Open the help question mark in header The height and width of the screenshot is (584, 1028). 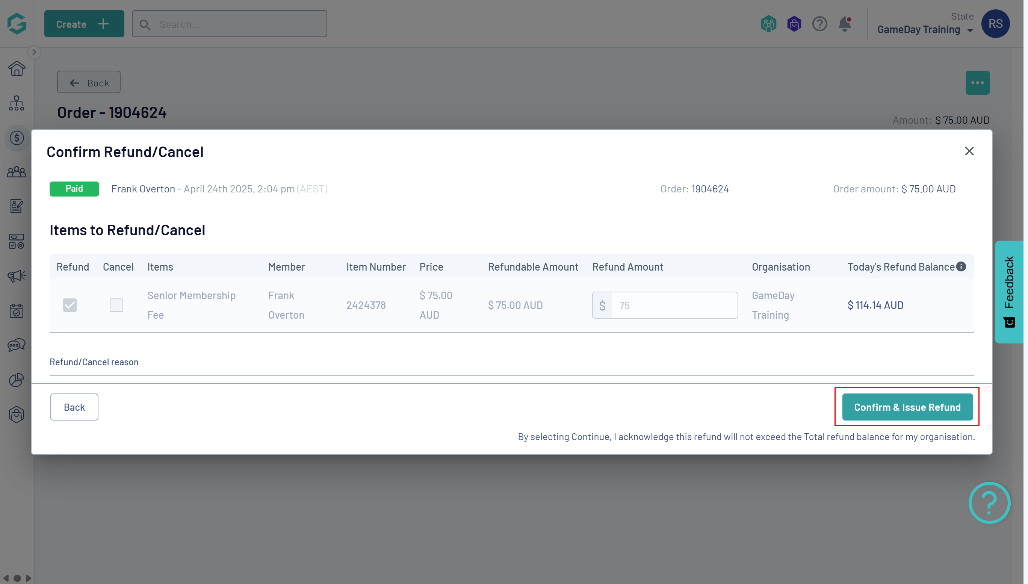point(819,24)
